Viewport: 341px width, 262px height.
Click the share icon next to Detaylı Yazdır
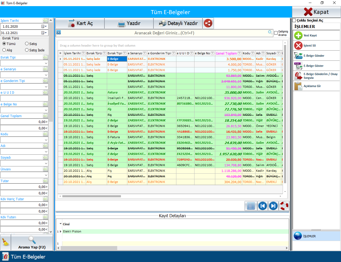(x=208, y=23)
